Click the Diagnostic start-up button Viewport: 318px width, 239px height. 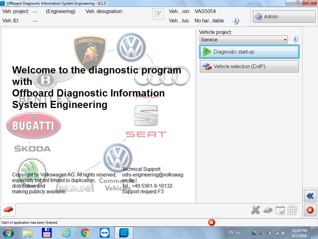pos(249,52)
